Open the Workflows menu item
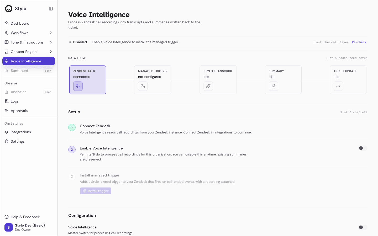The image size is (378, 236). click(x=29, y=33)
